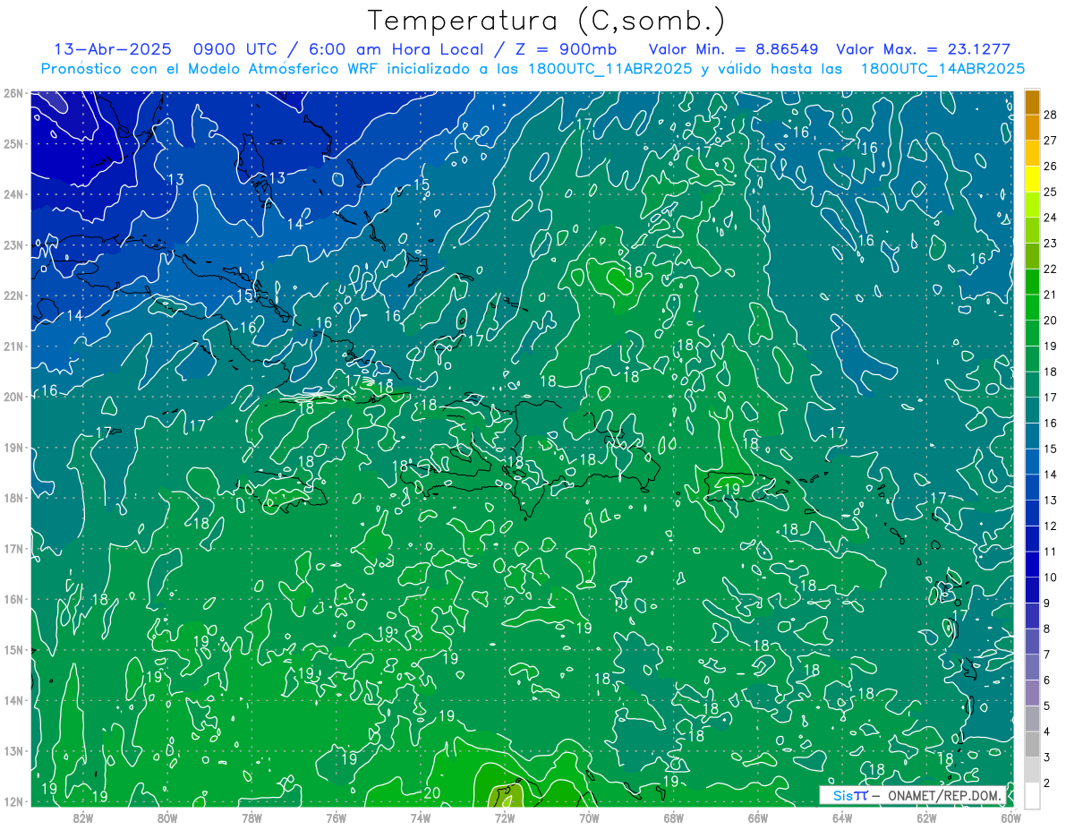1074x830 pixels.
Task: Click the white bottom swatch of color scale
Action: (1032, 795)
